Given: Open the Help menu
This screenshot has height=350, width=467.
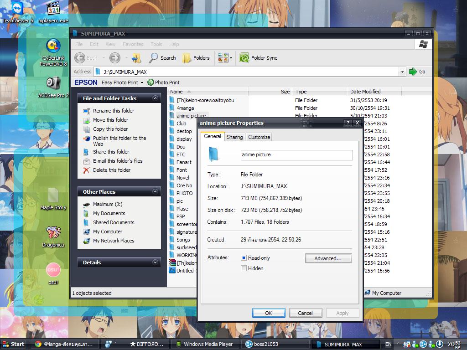Looking at the screenshot, I should 174,44.
